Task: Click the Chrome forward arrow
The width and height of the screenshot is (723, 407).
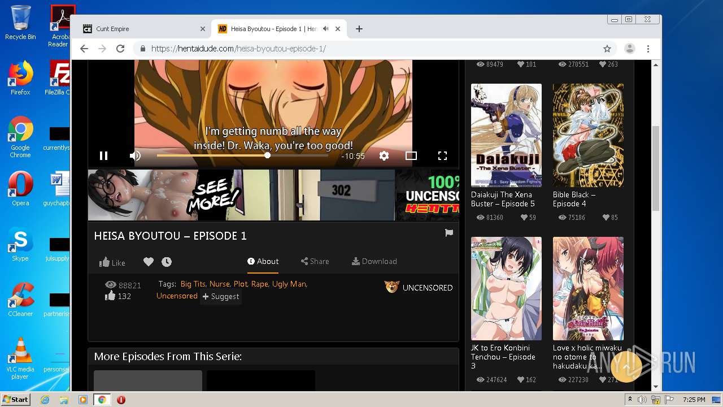Action: (x=102, y=49)
